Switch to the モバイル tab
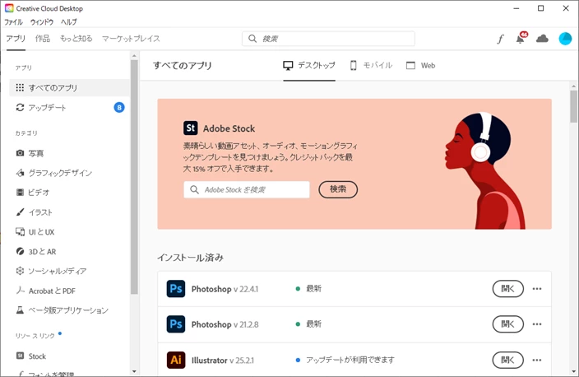 [371, 65]
